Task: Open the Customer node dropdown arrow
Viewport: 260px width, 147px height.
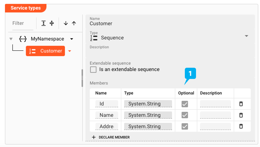Action: point(70,51)
